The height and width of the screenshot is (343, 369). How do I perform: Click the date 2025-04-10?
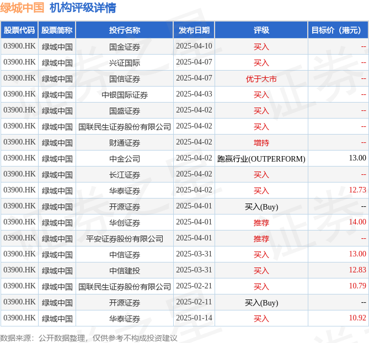click(194, 46)
